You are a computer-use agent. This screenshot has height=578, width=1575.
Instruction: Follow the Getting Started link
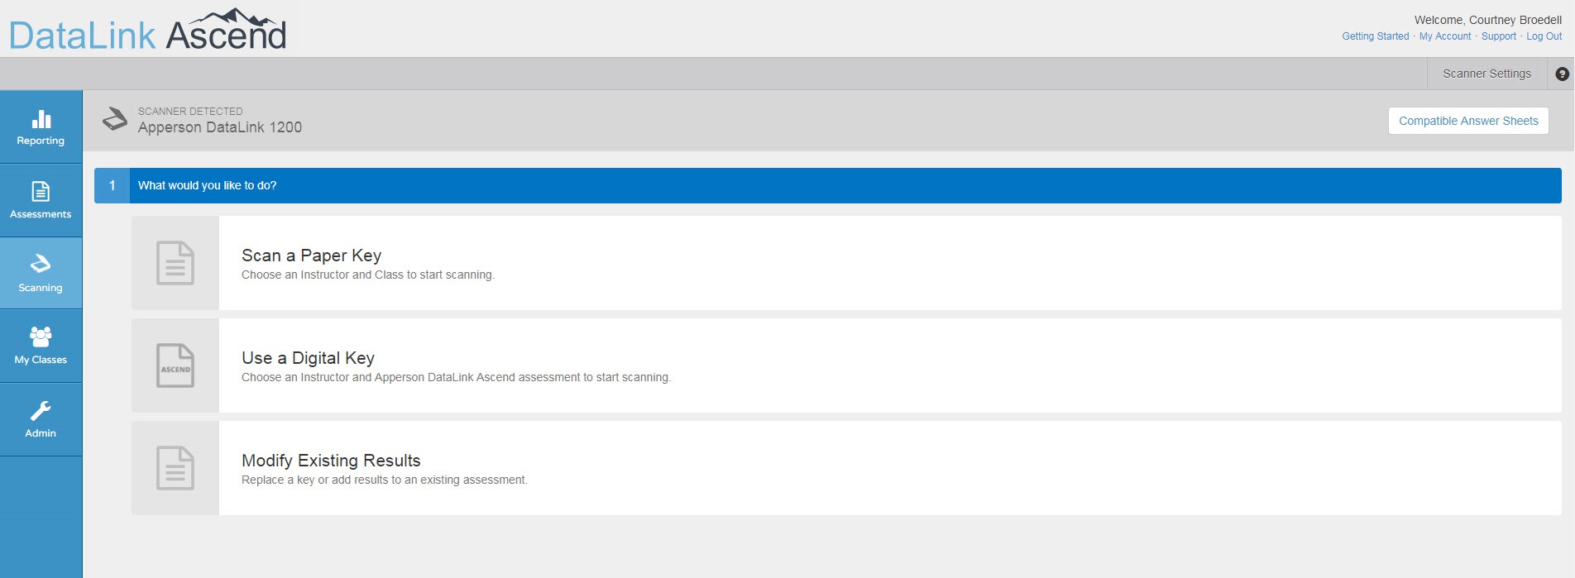click(x=1375, y=36)
